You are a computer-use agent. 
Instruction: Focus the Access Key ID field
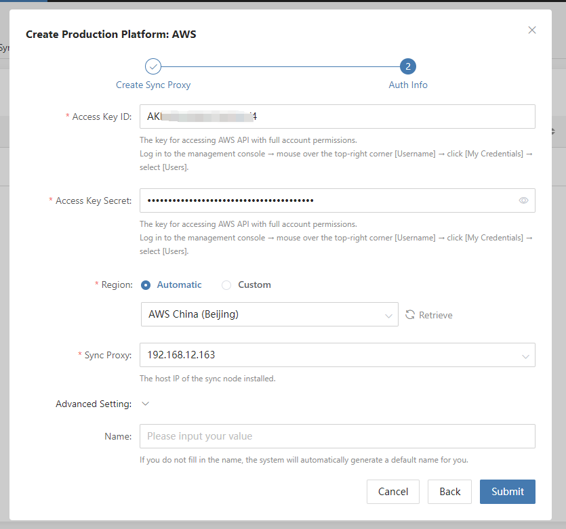[x=337, y=117]
